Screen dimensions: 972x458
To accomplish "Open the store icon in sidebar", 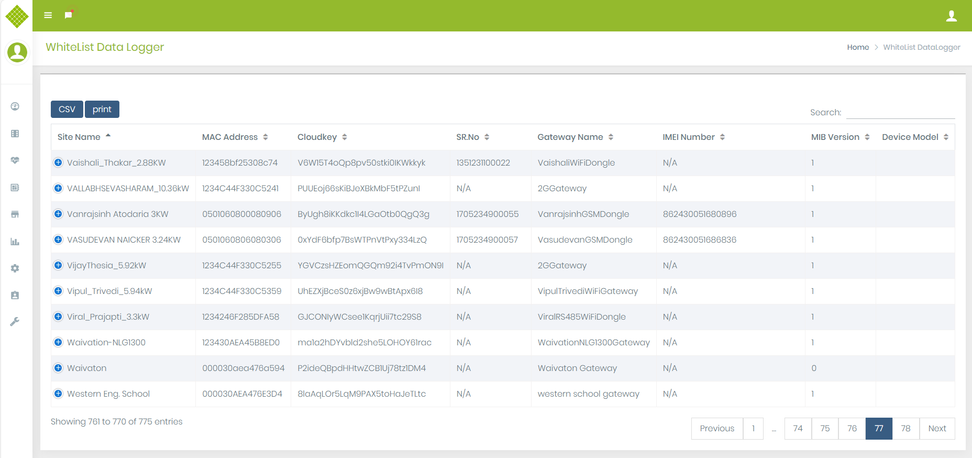I will pyautogui.click(x=15, y=214).
